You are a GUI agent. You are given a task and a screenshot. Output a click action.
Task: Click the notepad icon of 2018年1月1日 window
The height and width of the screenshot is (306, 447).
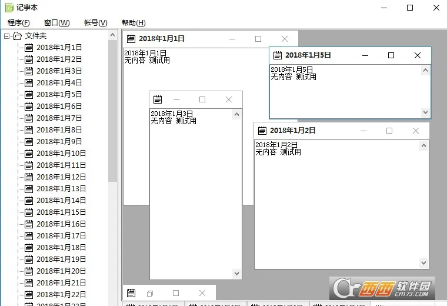pyautogui.click(x=131, y=39)
